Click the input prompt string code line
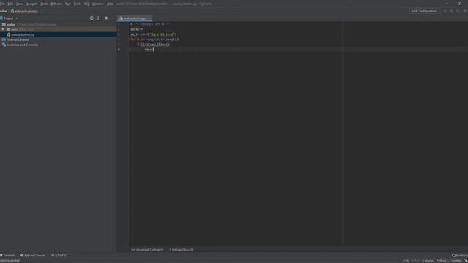The width and height of the screenshot is (468, 263). pos(153,34)
